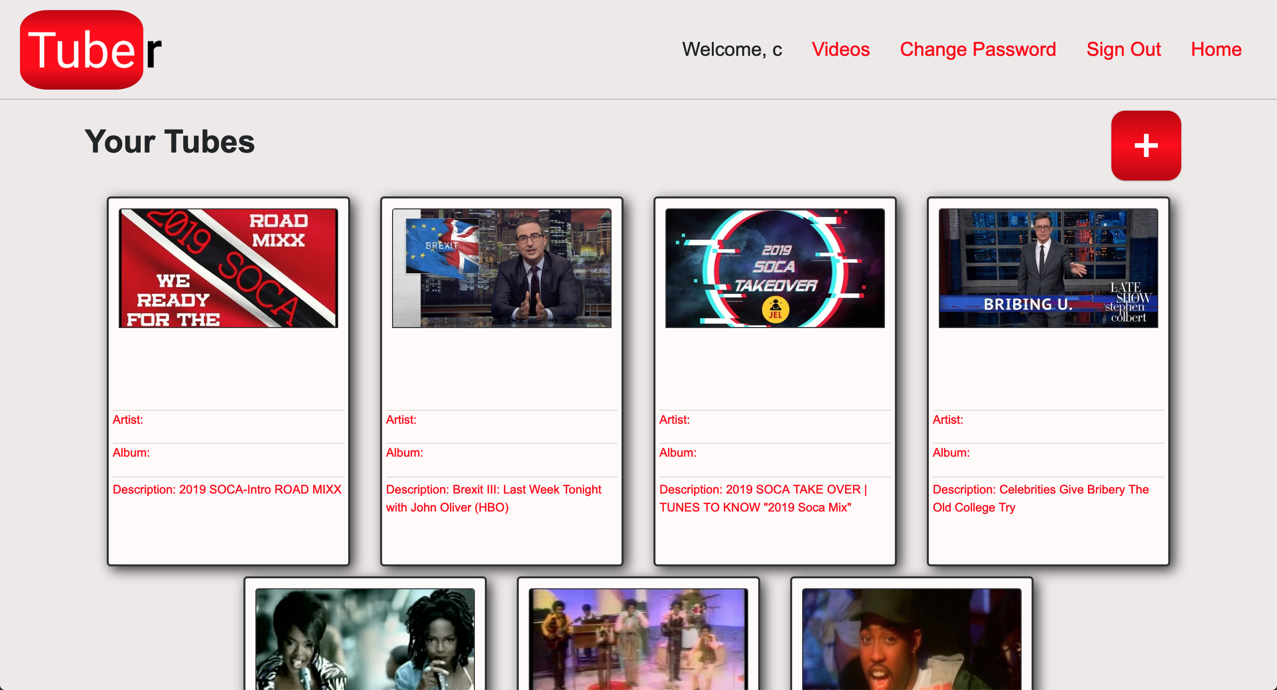Viewport: 1277px width, 690px height.
Task: Click Album label on Bribing U. card
Action: click(x=951, y=453)
